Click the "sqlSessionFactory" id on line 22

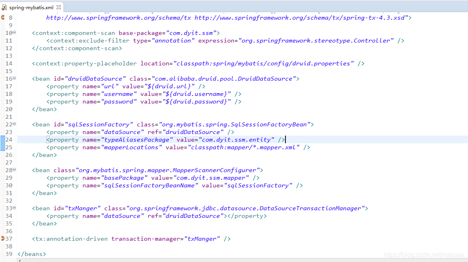point(99,124)
